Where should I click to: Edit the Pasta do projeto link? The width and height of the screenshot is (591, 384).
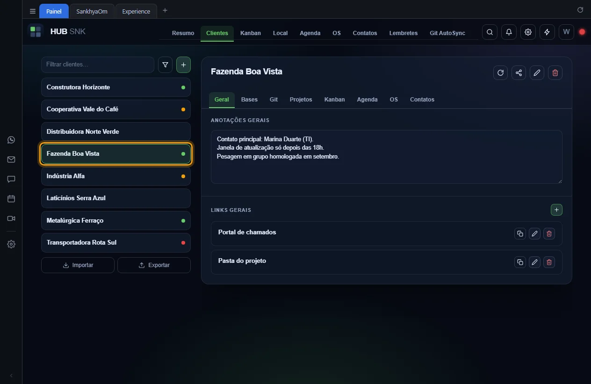pos(534,262)
